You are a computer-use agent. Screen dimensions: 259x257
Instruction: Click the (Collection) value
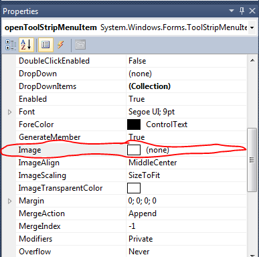(149, 86)
